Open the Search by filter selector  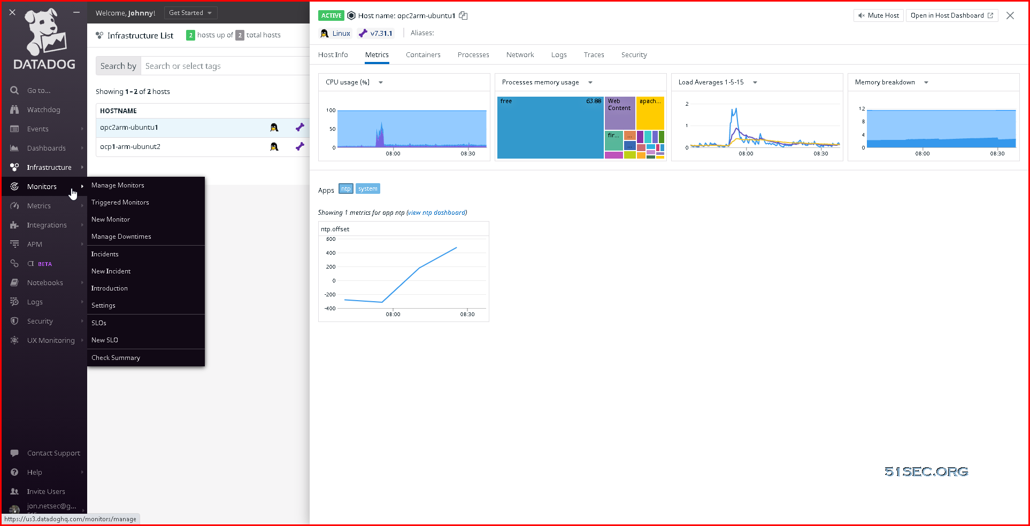[x=118, y=66]
